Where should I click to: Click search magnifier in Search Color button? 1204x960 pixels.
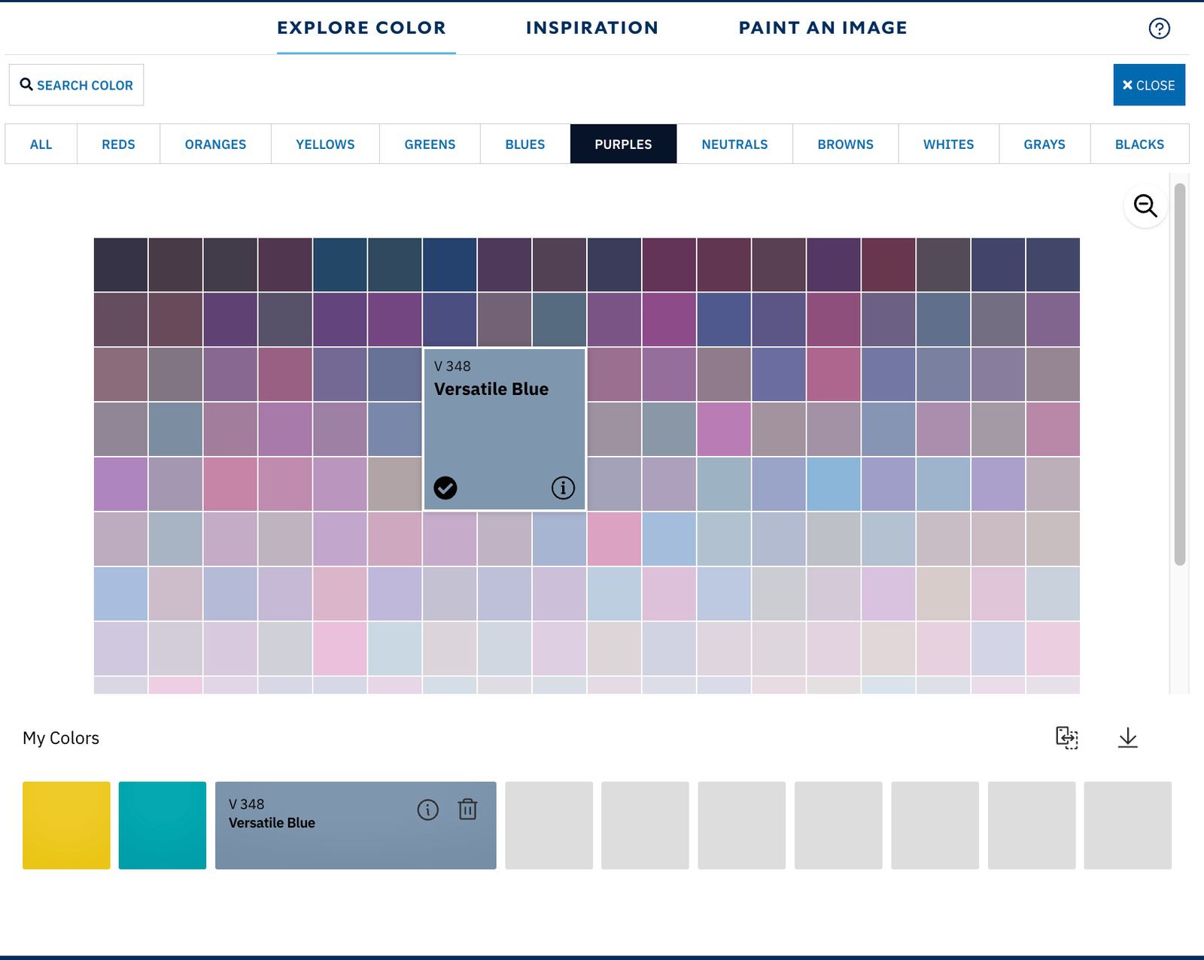click(x=26, y=84)
